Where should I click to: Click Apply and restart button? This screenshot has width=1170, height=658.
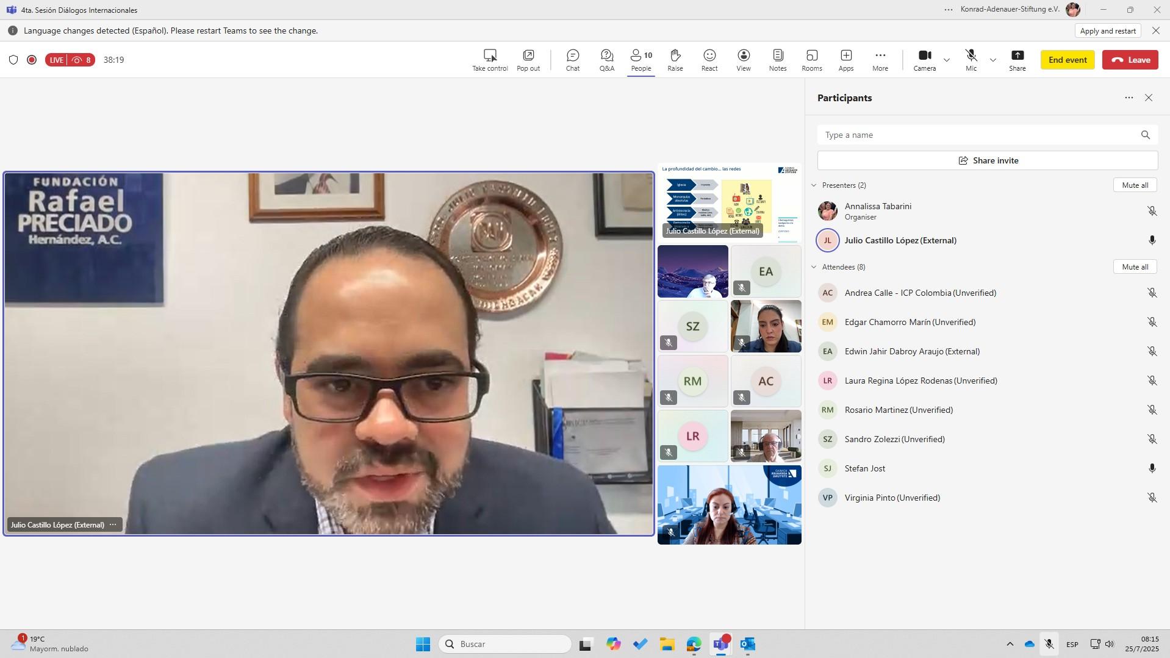point(1107,30)
